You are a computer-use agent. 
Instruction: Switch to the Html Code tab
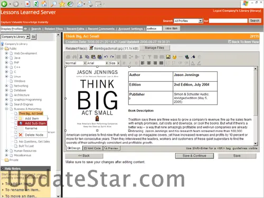(x=92, y=148)
